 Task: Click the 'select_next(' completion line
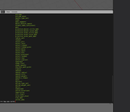[x=20, y=51]
